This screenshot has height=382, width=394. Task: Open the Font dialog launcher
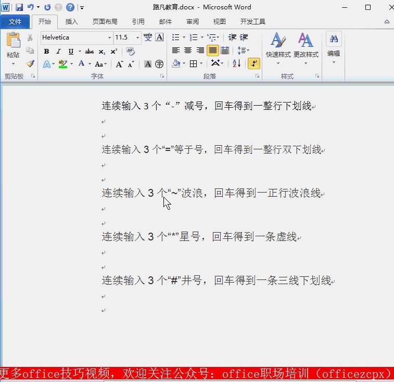point(162,76)
